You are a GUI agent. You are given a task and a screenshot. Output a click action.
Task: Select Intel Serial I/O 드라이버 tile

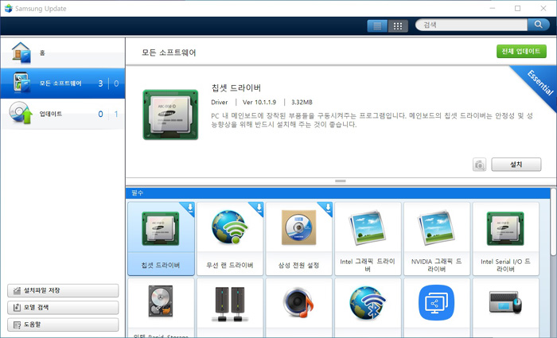click(505, 239)
